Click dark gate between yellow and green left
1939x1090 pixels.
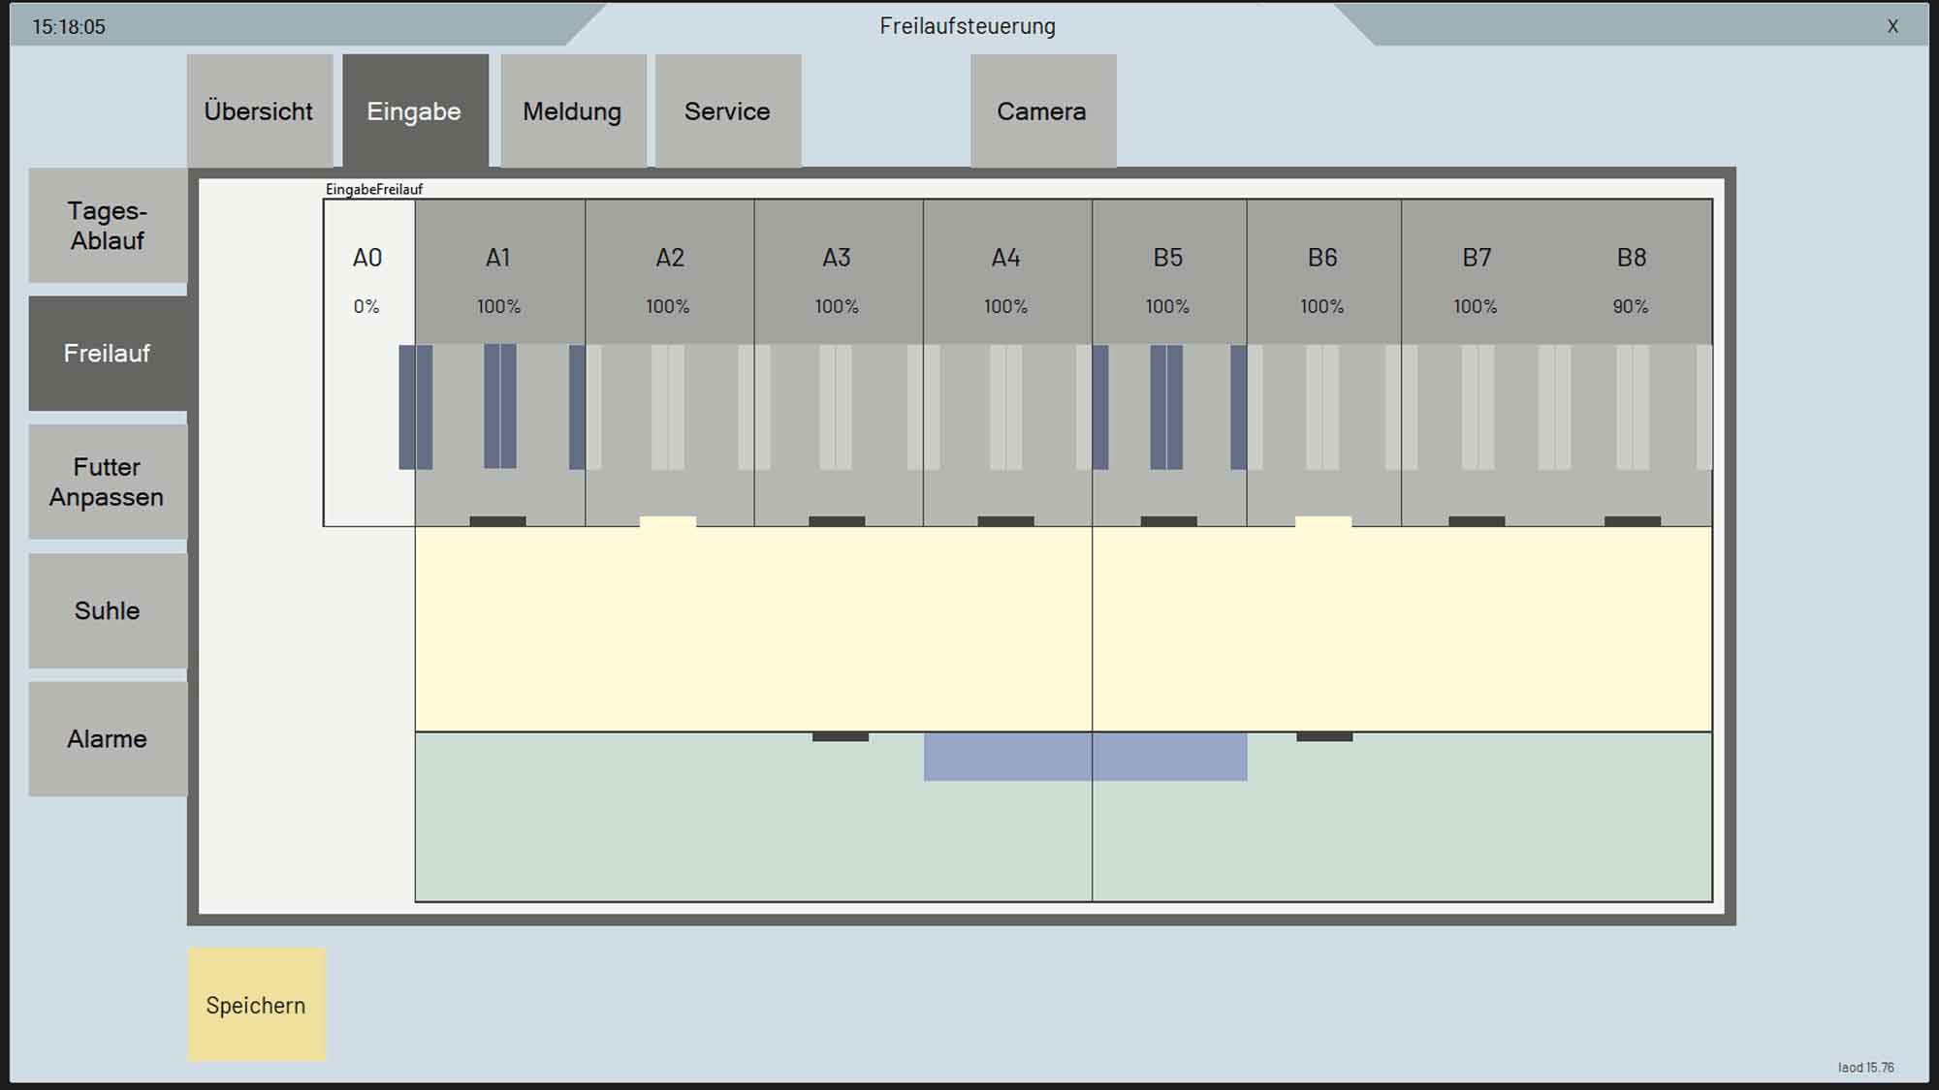click(x=841, y=737)
